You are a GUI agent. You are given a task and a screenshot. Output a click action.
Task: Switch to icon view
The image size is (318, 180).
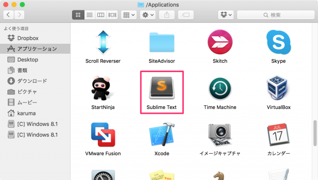coord(78,15)
